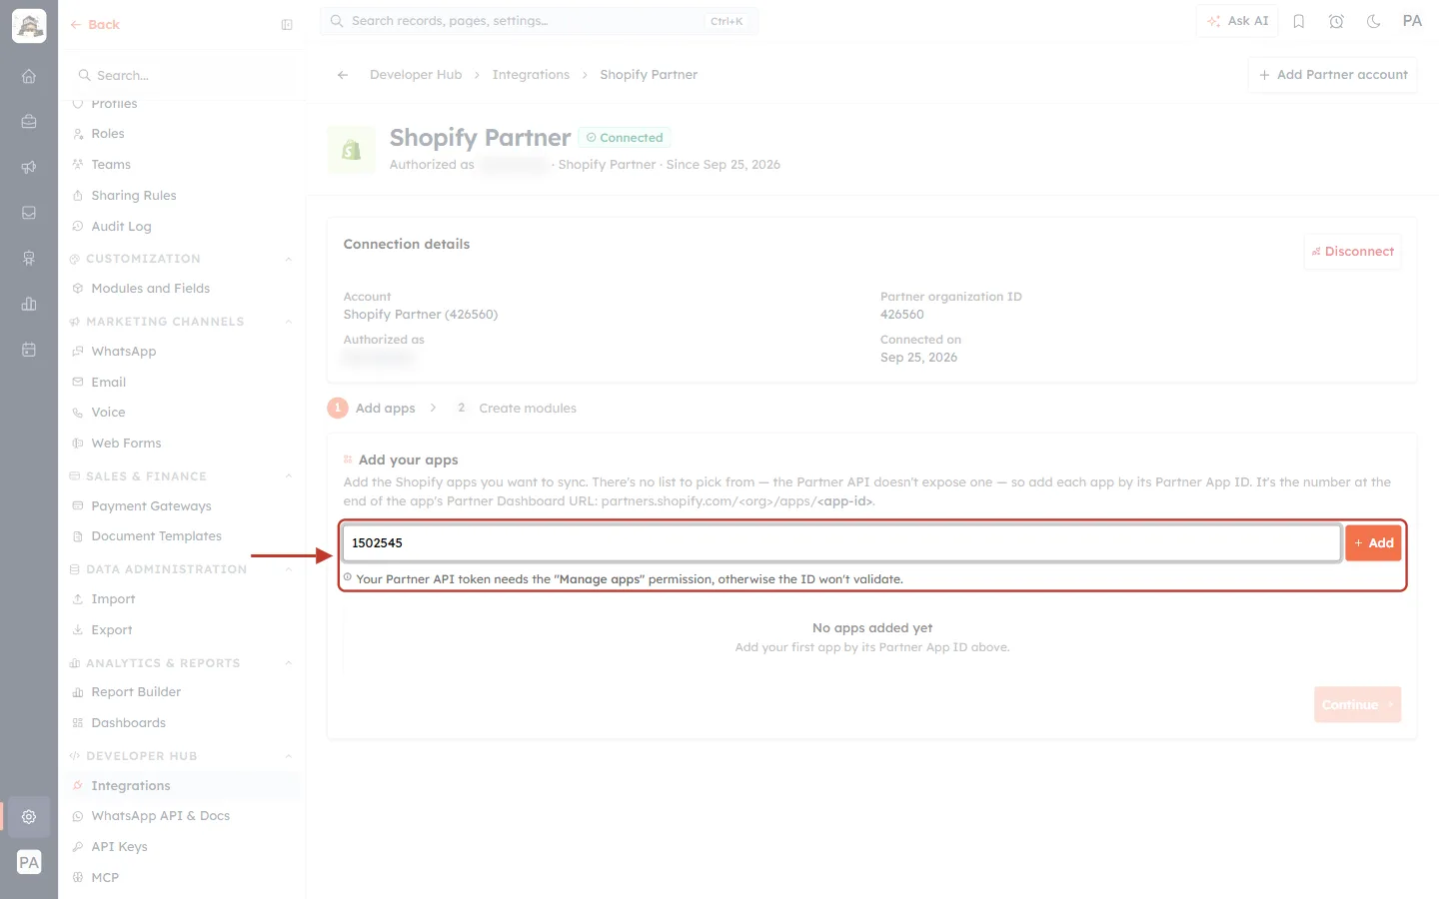
Task: Collapse the sidebar panel icon
Action: [287, 25]
